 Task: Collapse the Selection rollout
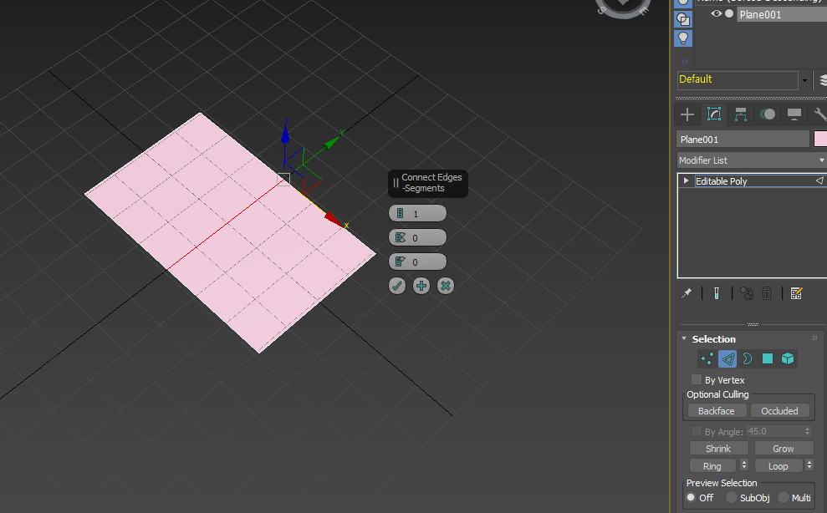684,338
